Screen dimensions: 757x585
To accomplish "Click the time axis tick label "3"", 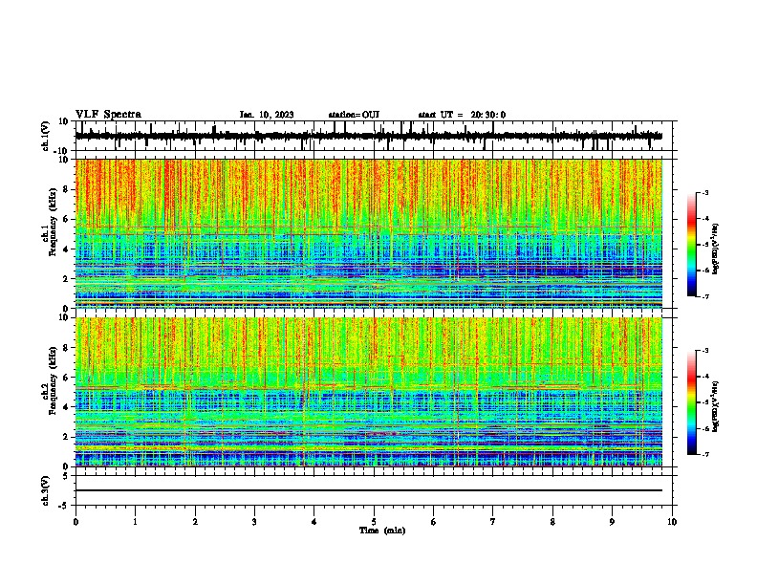I will (x=254, y=522).
